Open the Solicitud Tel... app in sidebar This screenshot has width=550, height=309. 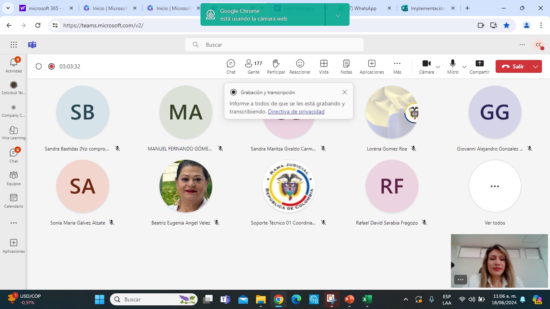[x=14, y=87]
